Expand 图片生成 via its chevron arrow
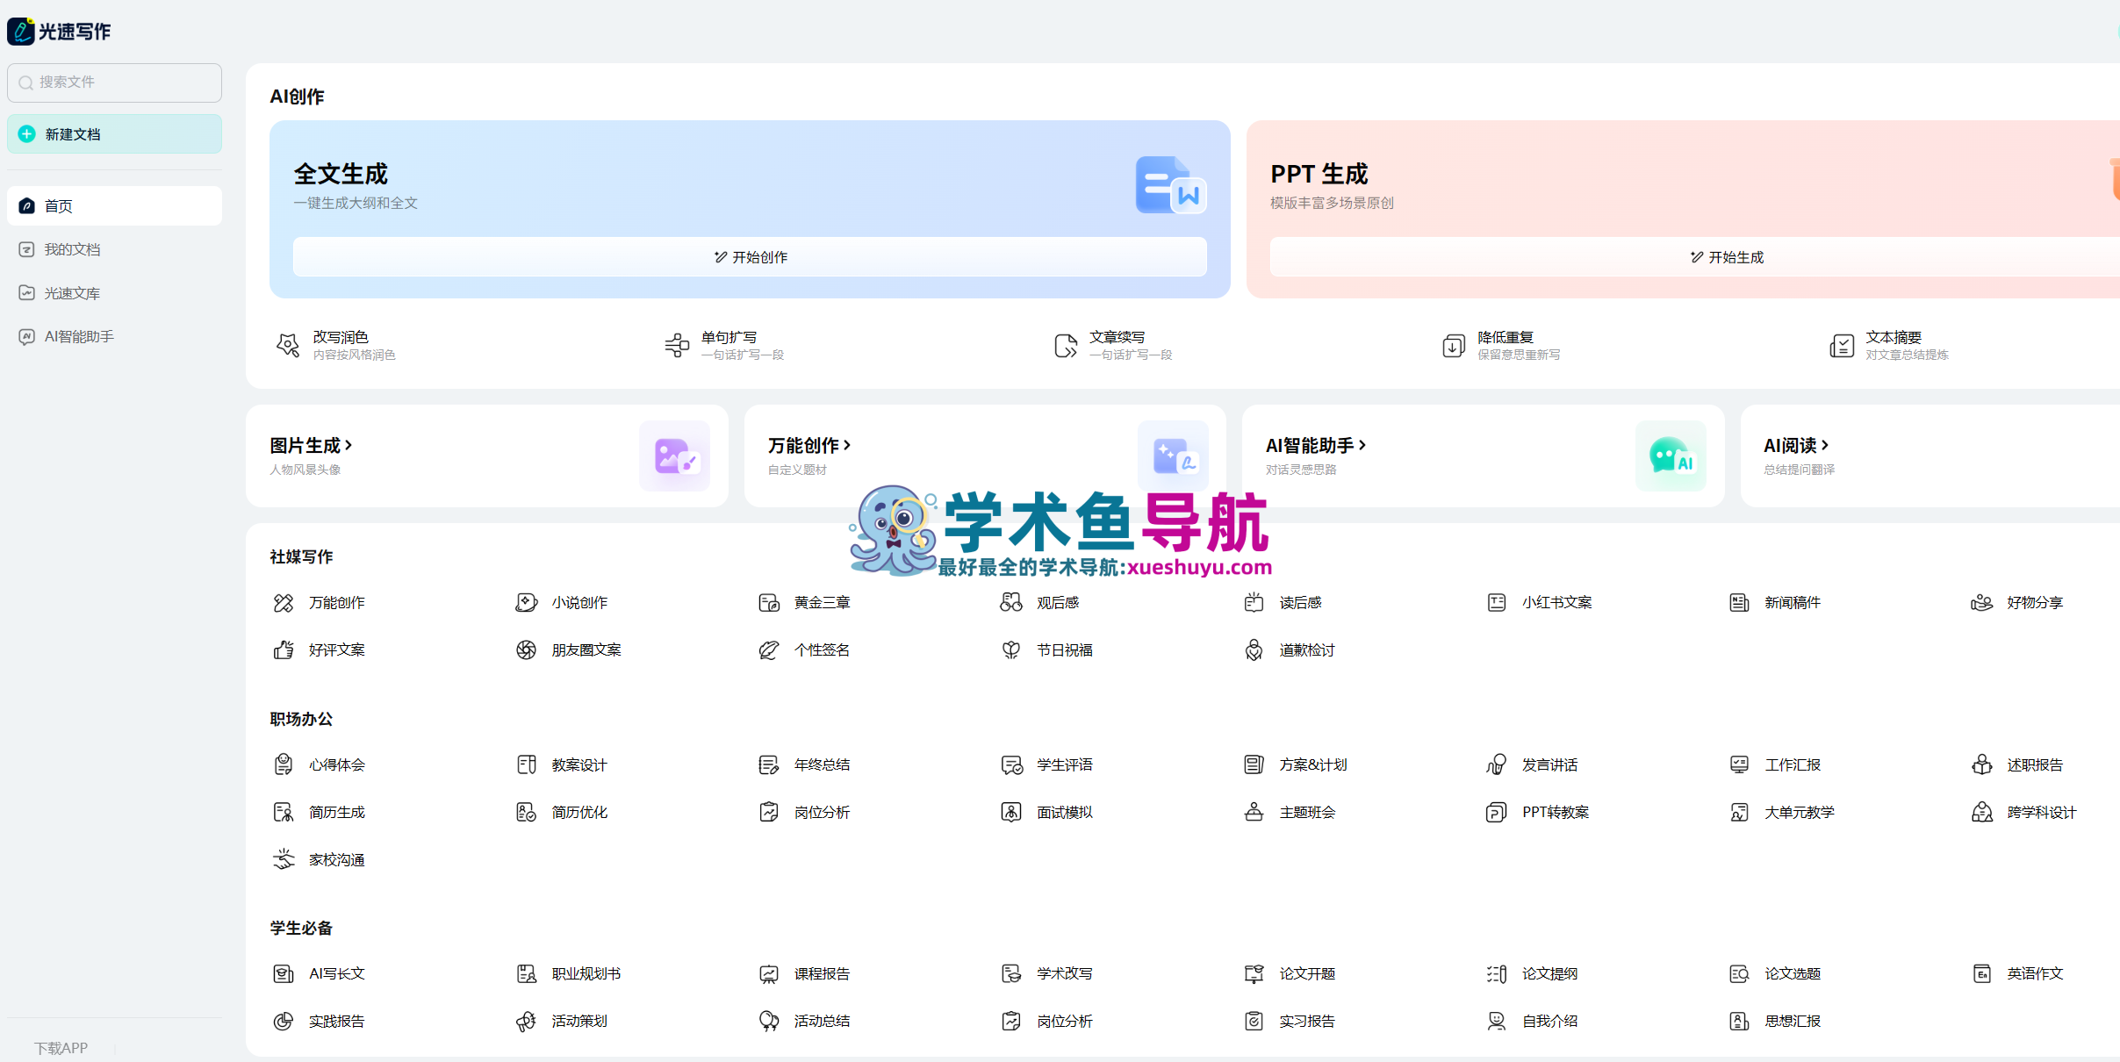The height and width of the screenshot is (1062, 2120). 349,445
